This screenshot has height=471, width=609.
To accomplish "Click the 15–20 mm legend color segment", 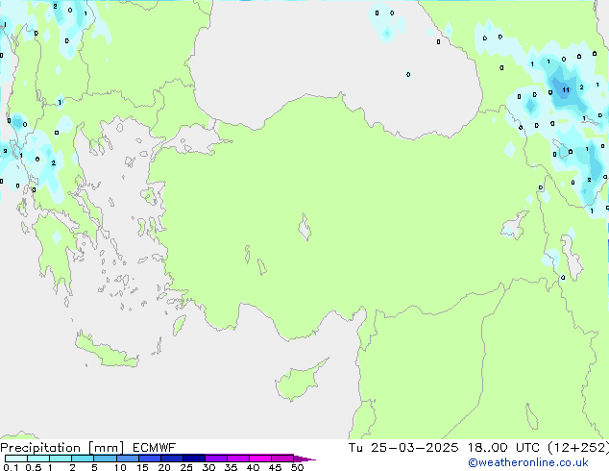I will pos(150,459).
